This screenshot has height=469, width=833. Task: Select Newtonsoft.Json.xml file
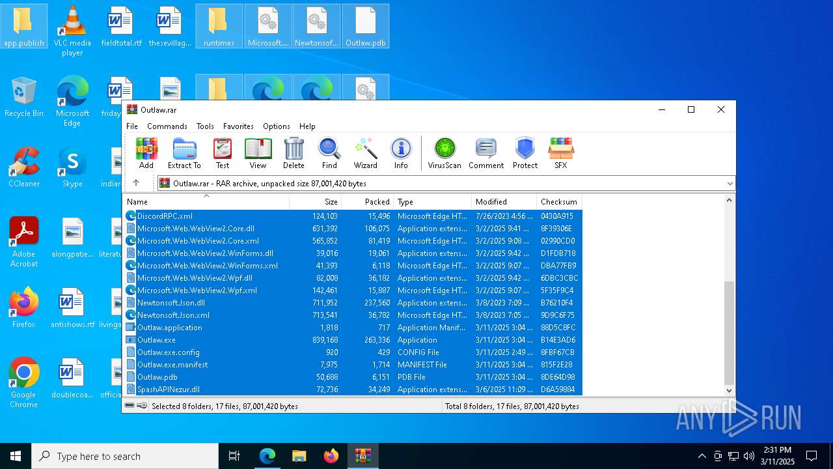click(x=353, y=315)
